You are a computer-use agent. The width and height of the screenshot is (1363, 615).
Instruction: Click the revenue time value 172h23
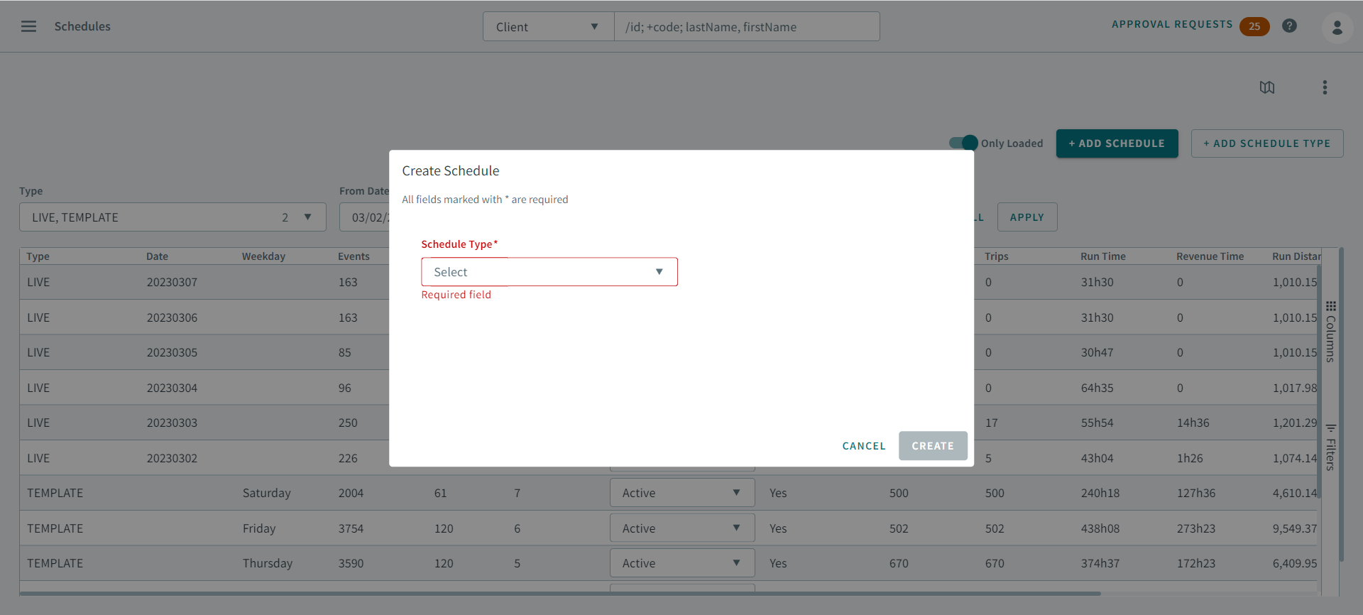[x=1196, y=563]
